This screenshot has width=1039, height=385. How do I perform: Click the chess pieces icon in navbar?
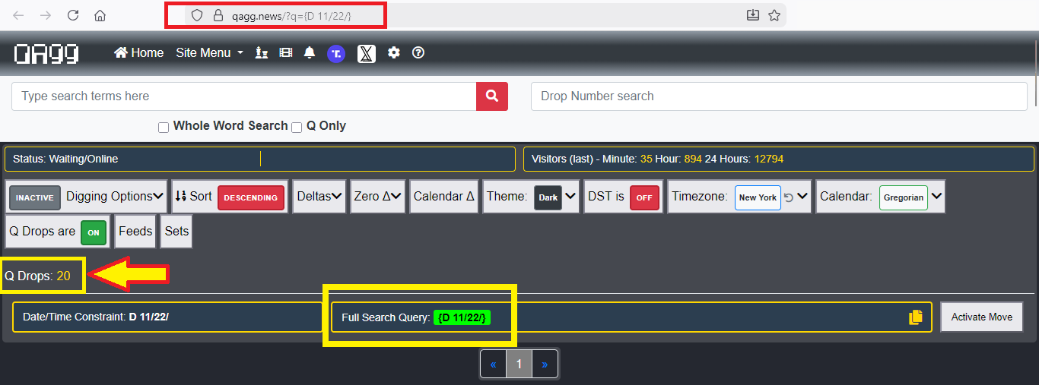point(262,53)
